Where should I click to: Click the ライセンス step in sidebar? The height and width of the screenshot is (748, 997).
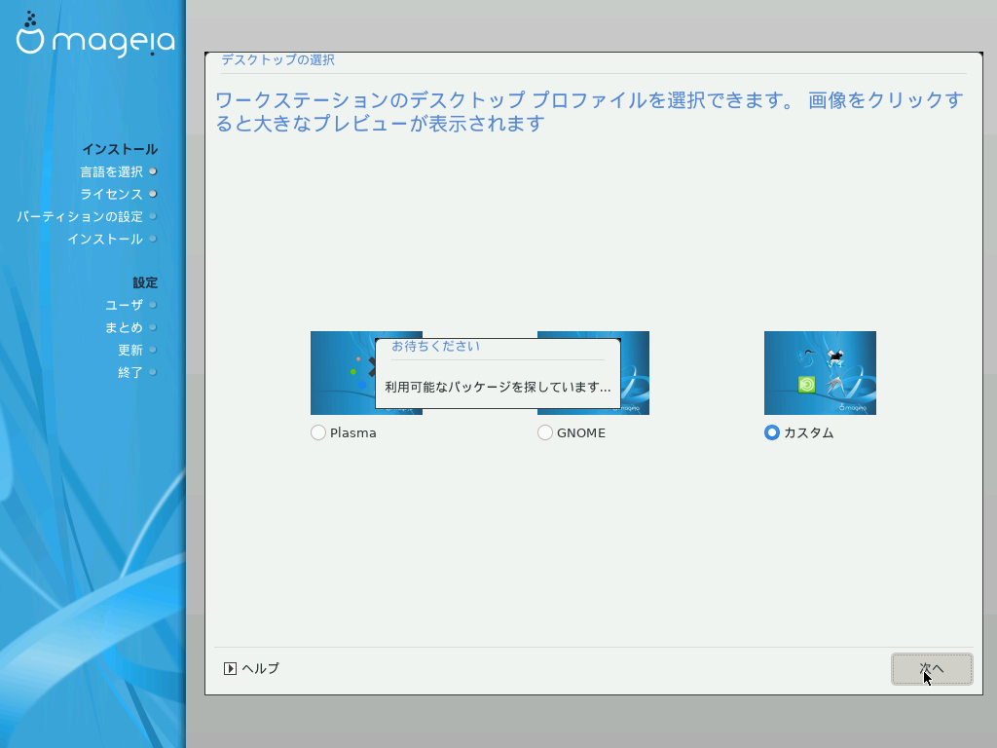[x=111, y=194]
